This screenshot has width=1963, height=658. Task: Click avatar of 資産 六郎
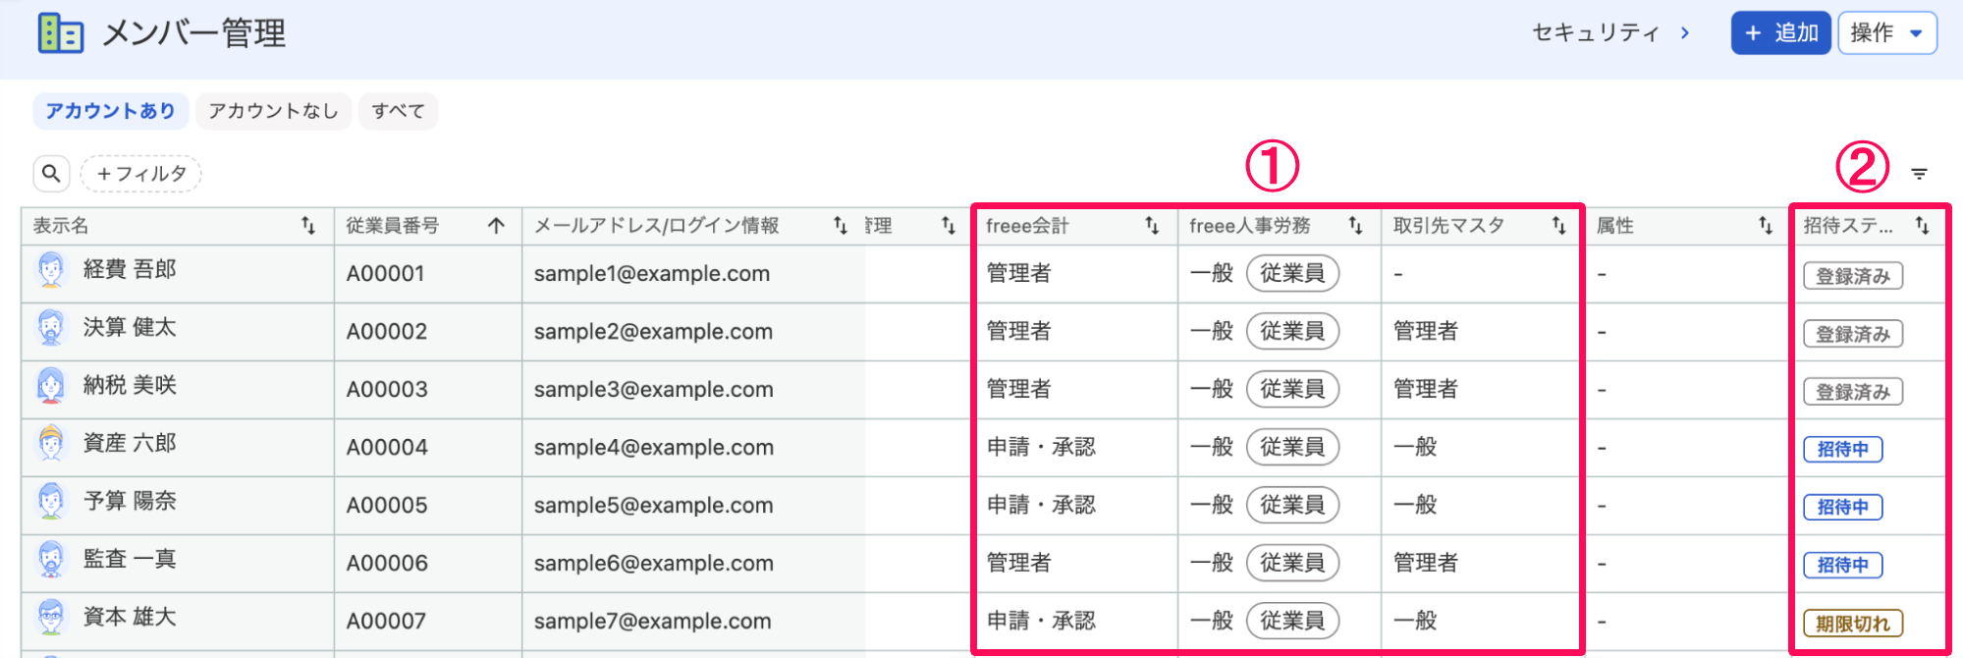point(51,444)
